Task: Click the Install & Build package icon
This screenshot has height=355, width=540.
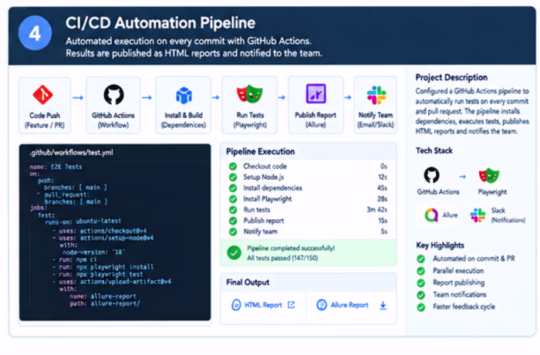Action: pyautogui.click(x=184, y=96)
